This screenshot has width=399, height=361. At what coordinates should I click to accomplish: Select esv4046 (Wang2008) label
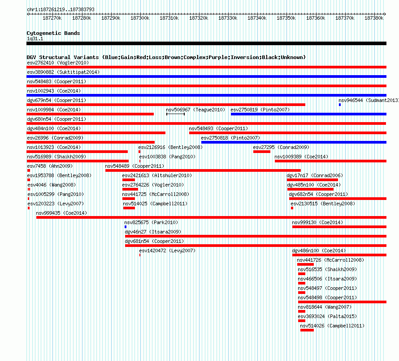tap(52, 185)
